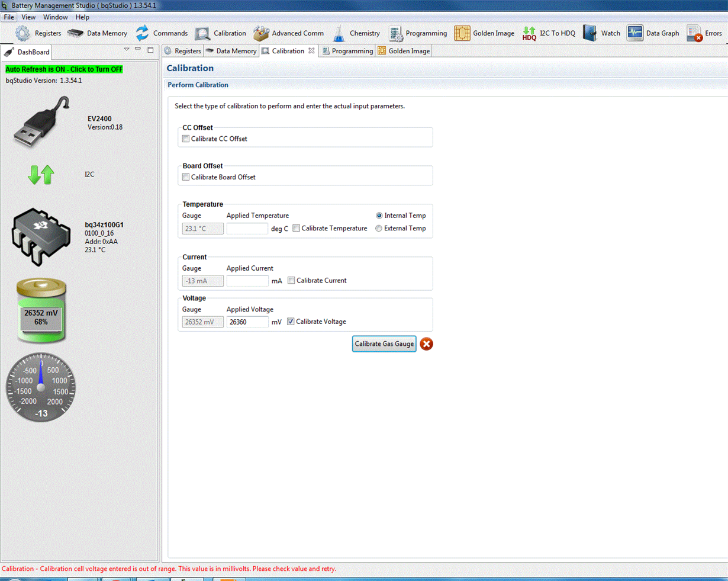Check the Calibrate Temperature checkbox
This screenshot has height=581, width=728.
tap(297, 228)
